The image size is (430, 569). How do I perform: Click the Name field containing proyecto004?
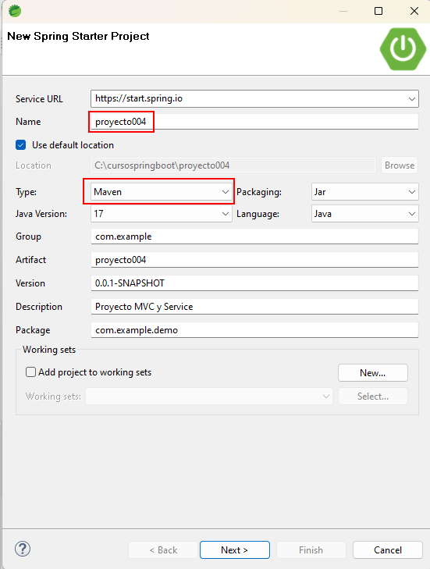(x=254, y=122)
